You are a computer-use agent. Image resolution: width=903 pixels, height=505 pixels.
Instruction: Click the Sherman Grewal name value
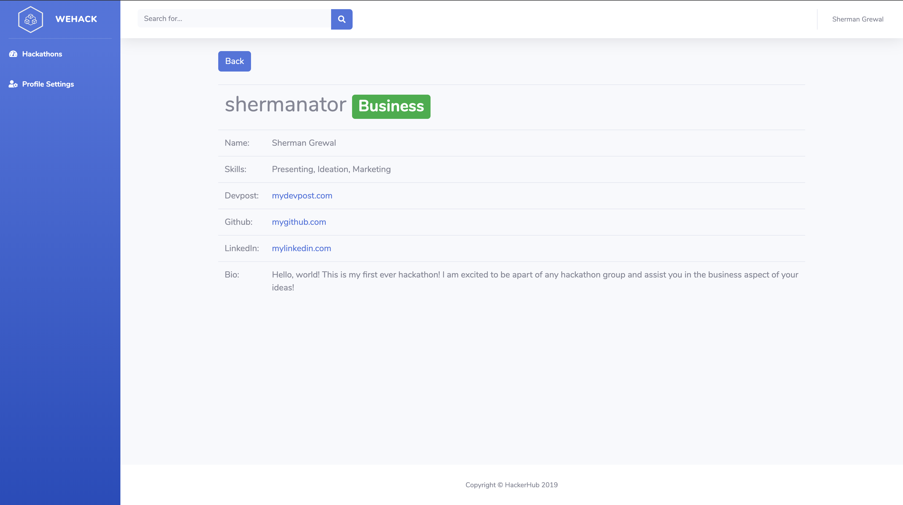304,143
